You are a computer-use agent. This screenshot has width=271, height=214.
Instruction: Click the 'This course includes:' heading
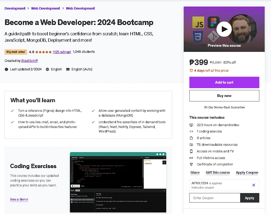pos(207,118)
